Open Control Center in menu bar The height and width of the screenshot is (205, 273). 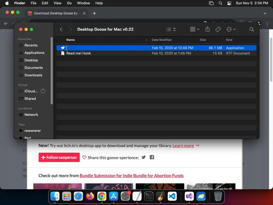229,3
